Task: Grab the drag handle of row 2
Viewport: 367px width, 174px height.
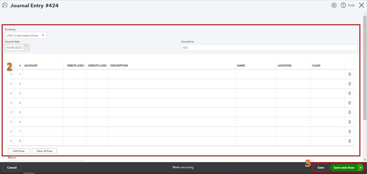Action: pyautogui.click(x=11, y=84)
